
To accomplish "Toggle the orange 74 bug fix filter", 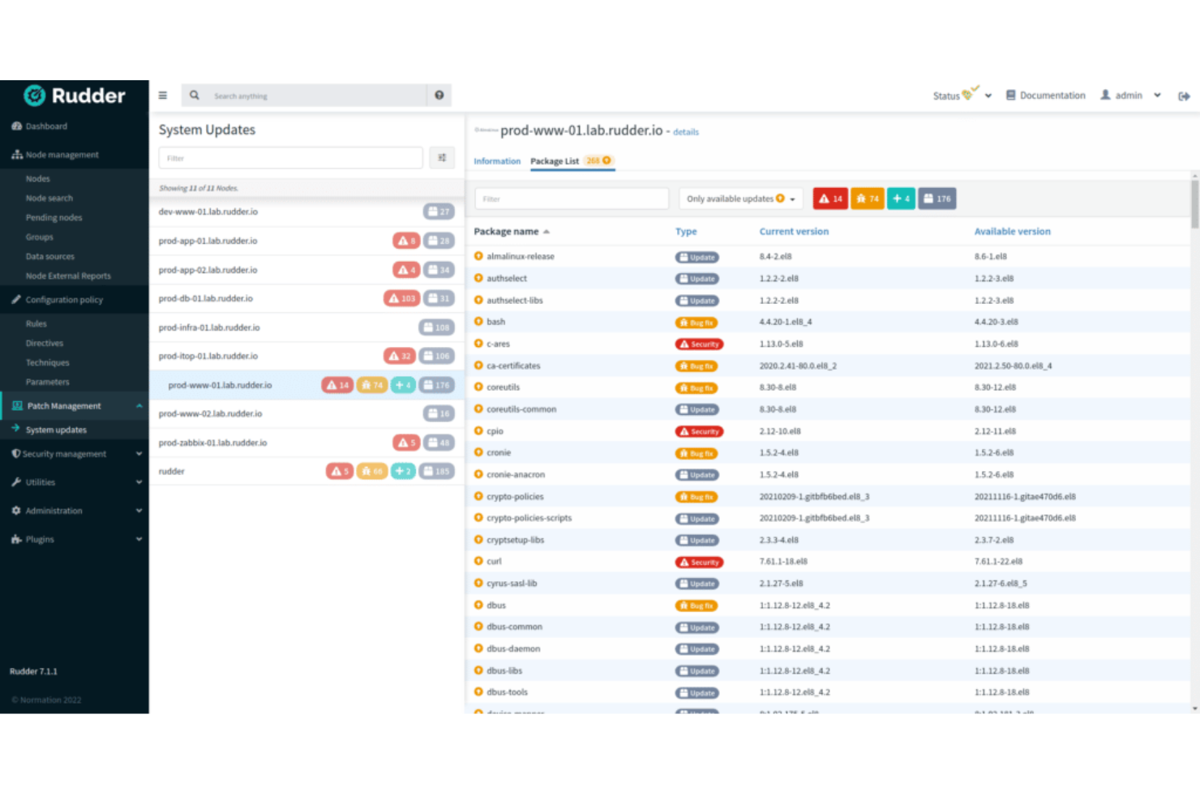I will point(868,199).
